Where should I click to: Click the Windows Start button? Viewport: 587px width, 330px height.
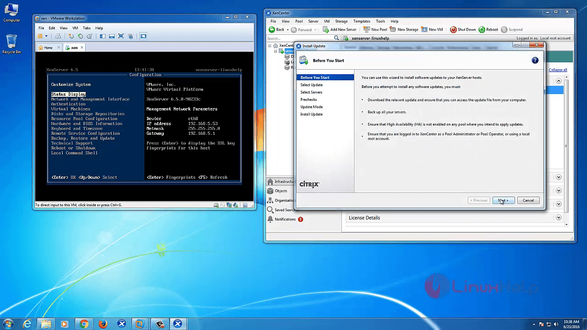[x=8, y=324]
